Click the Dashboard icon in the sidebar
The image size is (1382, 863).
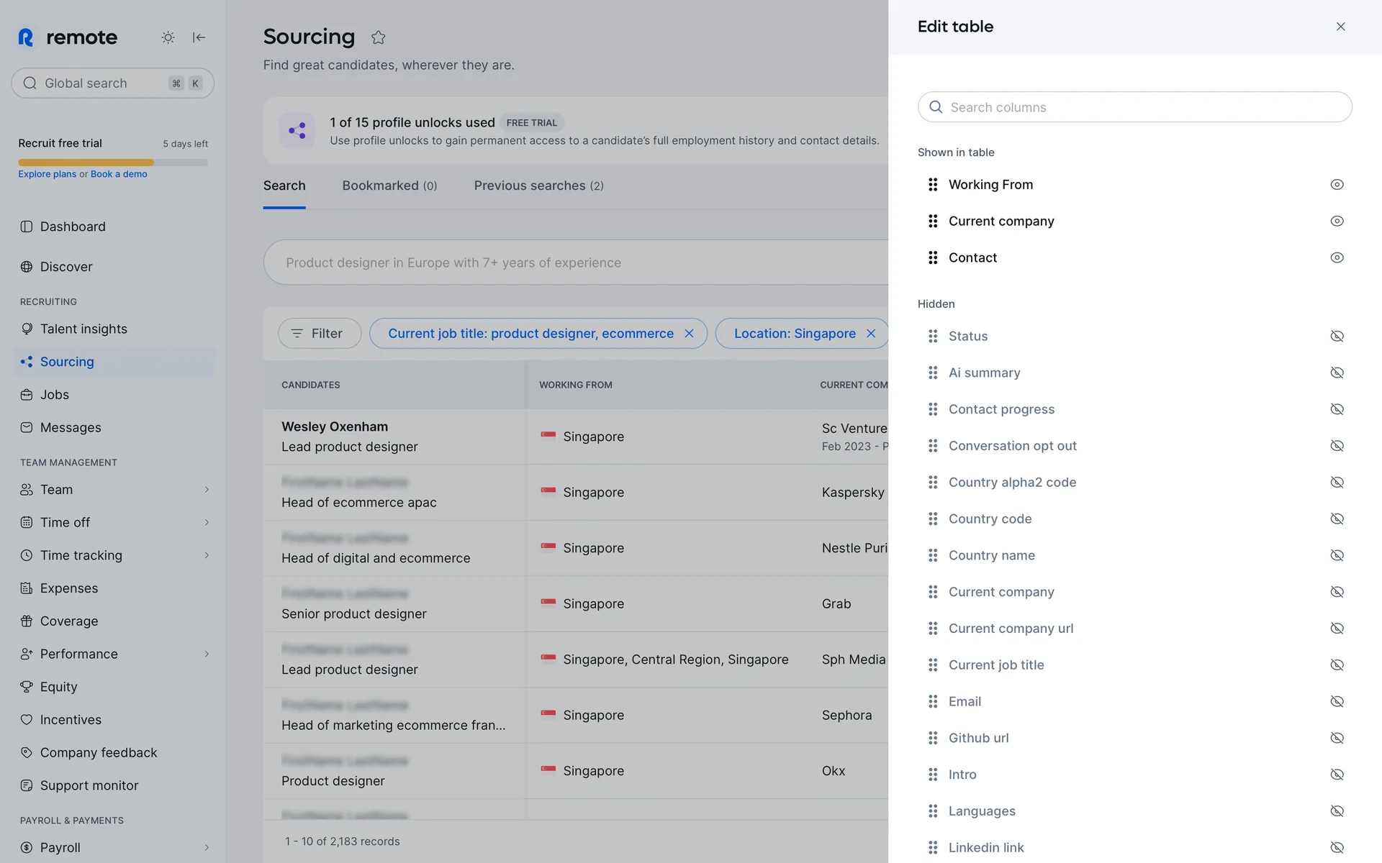(27, 227)
